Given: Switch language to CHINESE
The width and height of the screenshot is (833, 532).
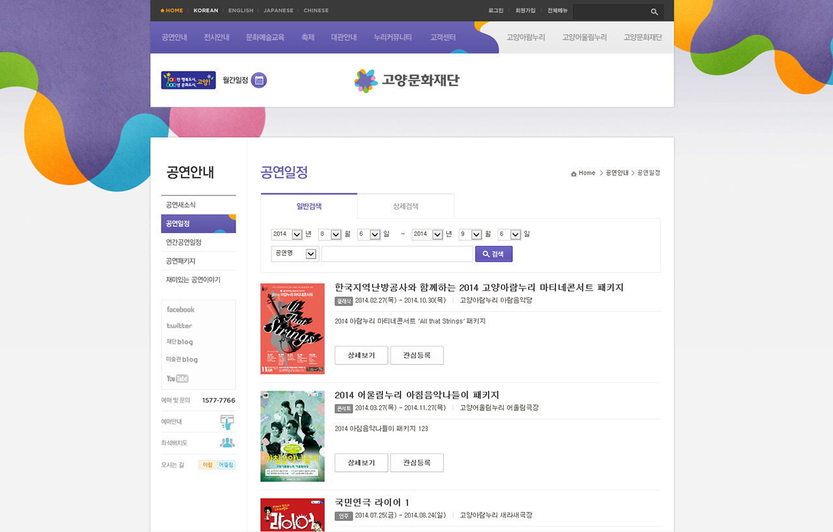Looking at the screenshot, I should [x=316, y=10].
